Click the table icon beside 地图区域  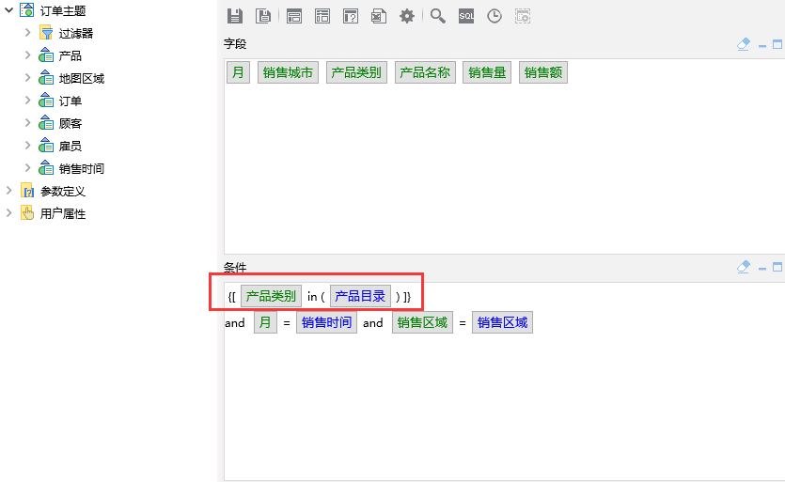46,78
